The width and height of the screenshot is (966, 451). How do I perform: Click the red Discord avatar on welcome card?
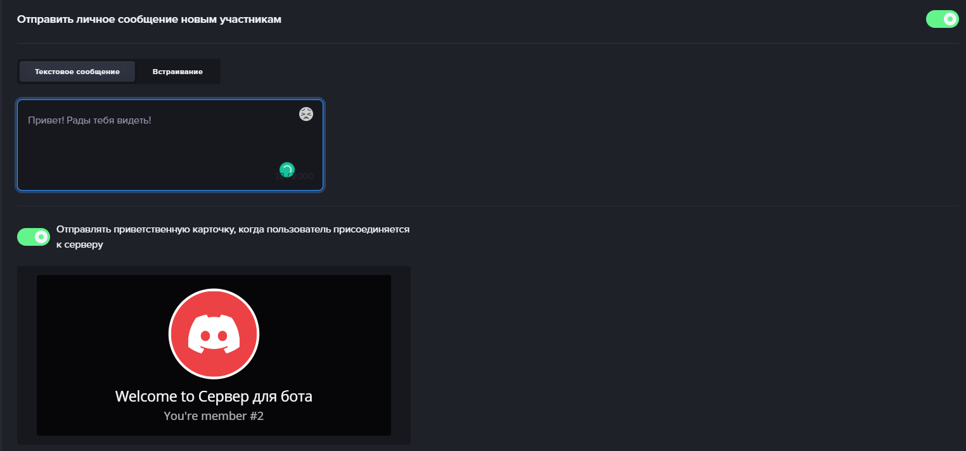(214, 334)
